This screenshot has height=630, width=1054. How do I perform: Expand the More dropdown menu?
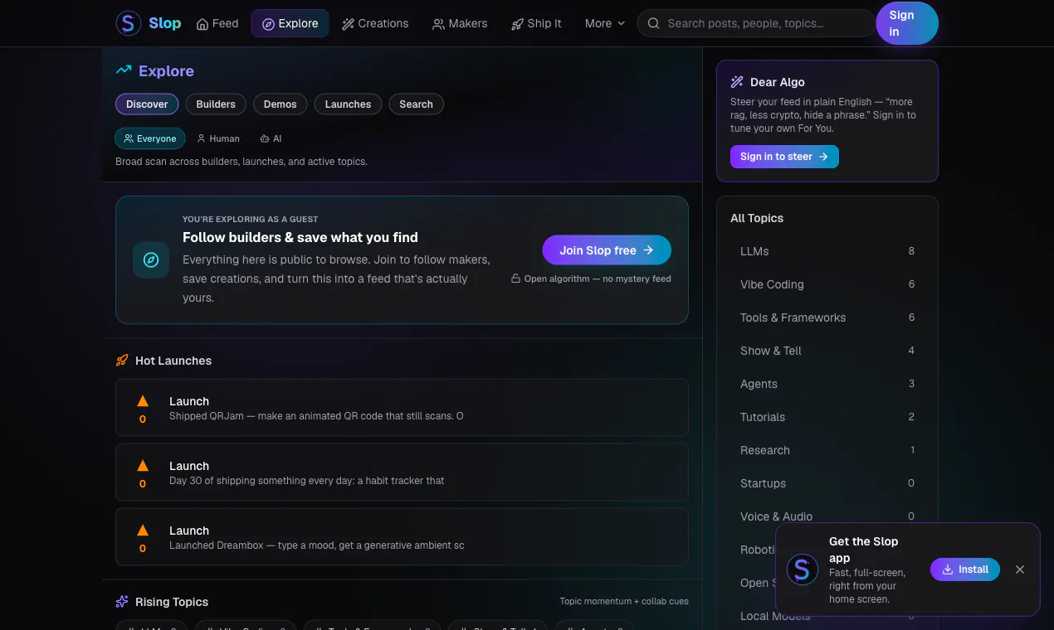pos(604,23)
